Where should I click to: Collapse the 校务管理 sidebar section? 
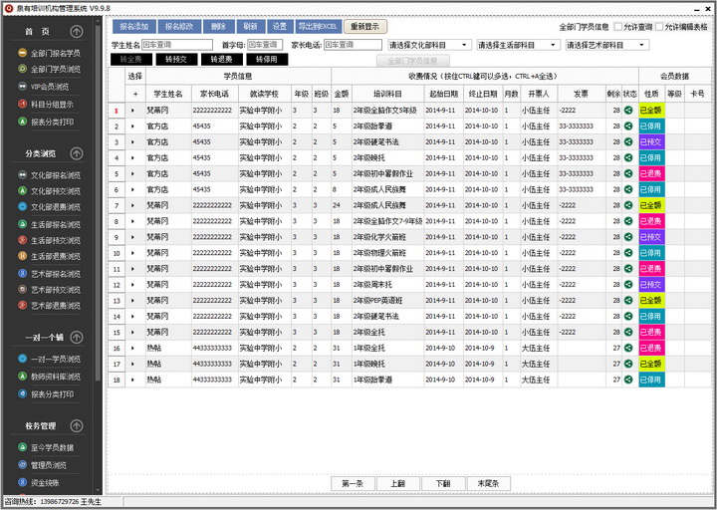click(77, 426)
